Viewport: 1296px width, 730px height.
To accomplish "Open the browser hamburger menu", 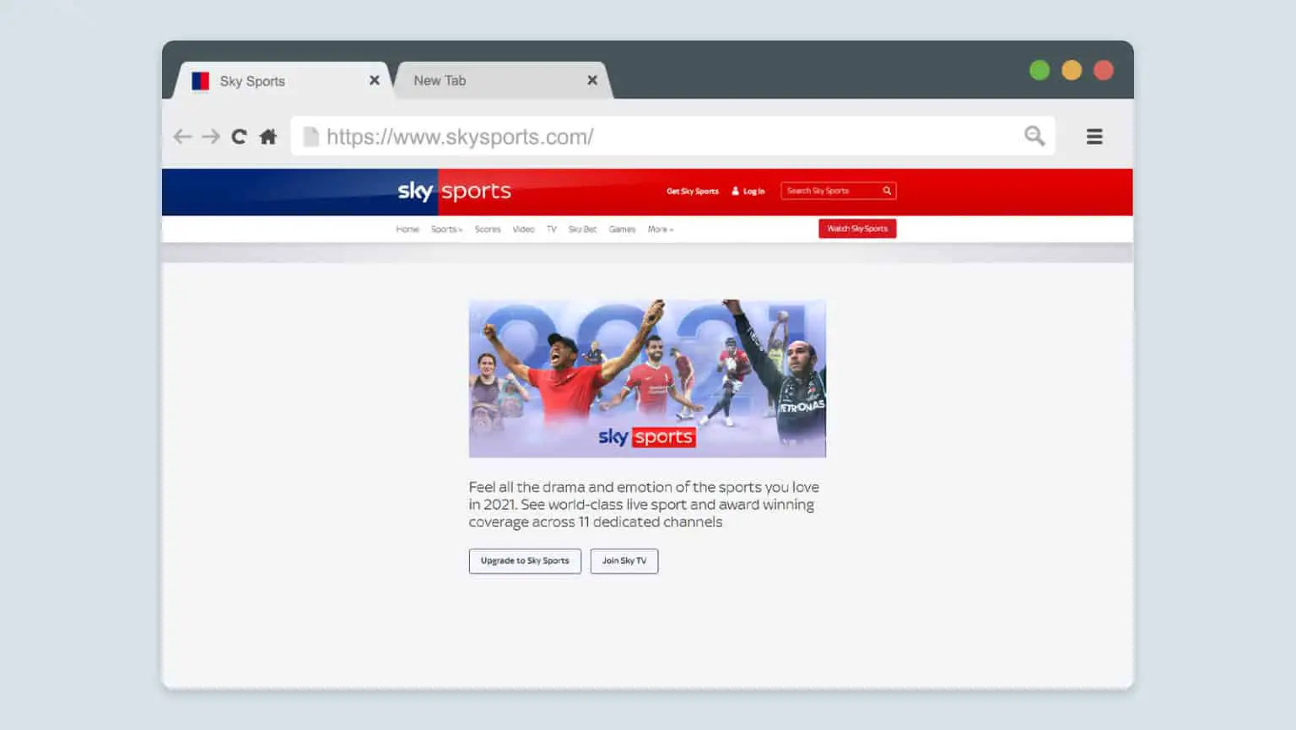I will coord(1094,136).
